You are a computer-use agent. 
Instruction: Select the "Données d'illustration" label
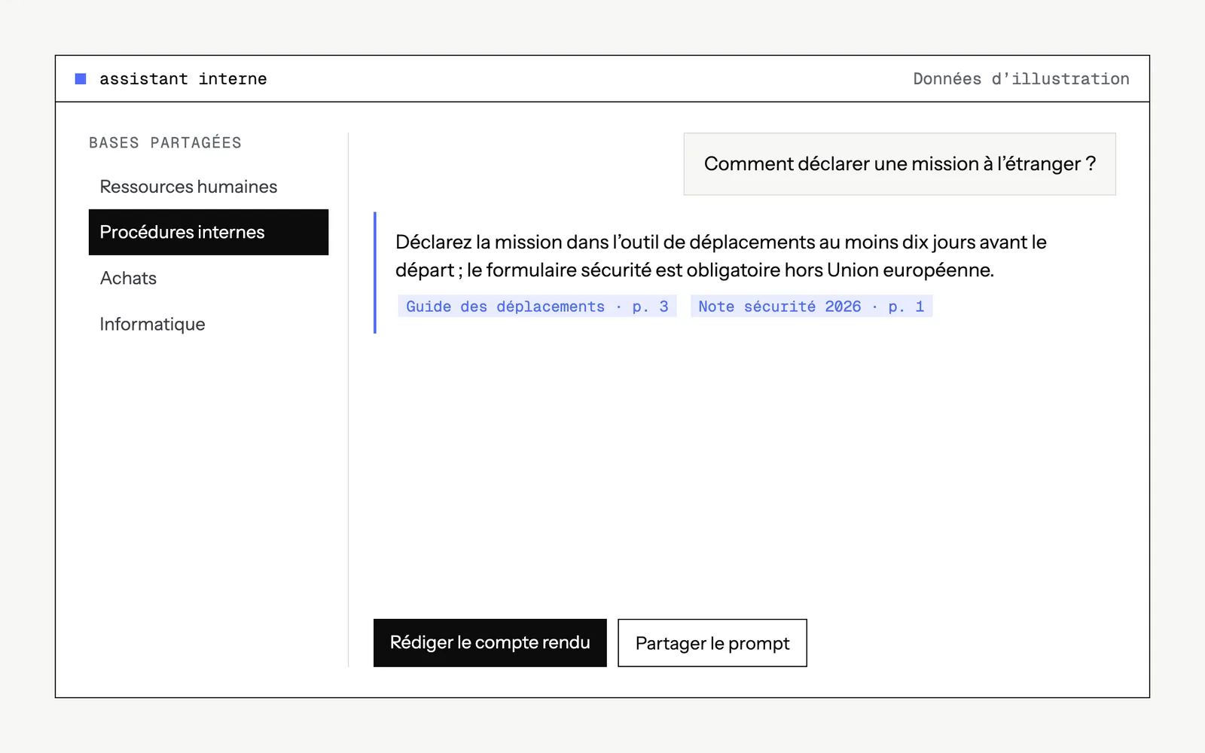click(1021, 79)
